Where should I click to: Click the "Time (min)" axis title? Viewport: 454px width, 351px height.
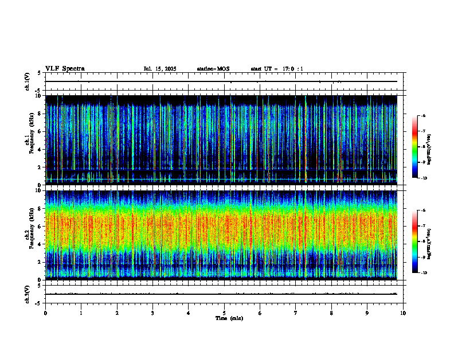(229, 318)
